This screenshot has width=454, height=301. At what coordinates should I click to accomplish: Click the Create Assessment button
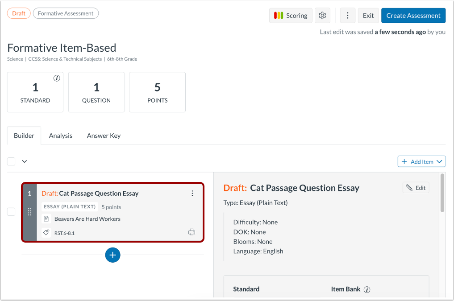pos(413,16)
